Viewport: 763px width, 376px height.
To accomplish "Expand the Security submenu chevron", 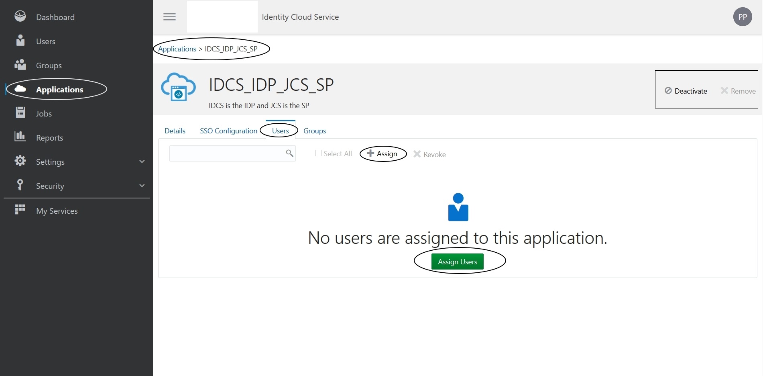I will [142, 185].
